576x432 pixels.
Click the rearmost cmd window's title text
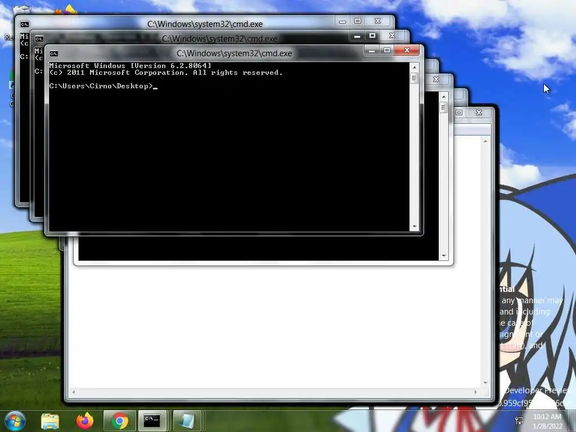(205, 24)
